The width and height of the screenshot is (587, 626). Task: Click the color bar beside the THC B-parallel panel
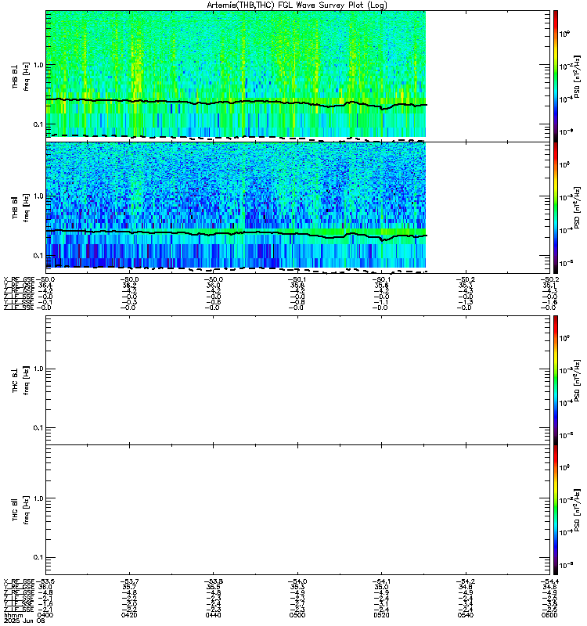(556, 510)
